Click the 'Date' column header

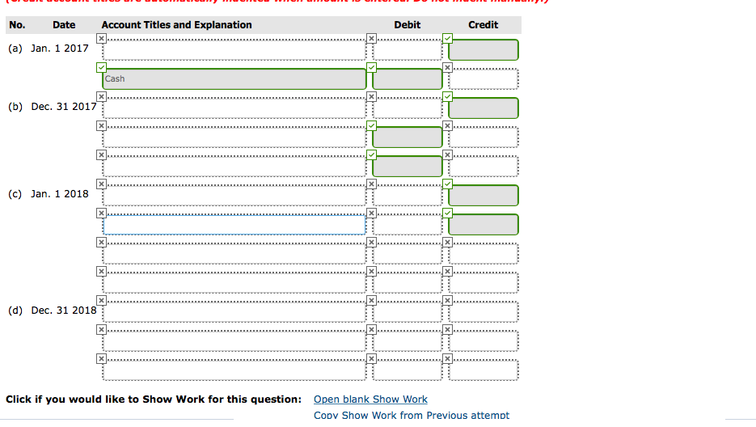point(64,25)
